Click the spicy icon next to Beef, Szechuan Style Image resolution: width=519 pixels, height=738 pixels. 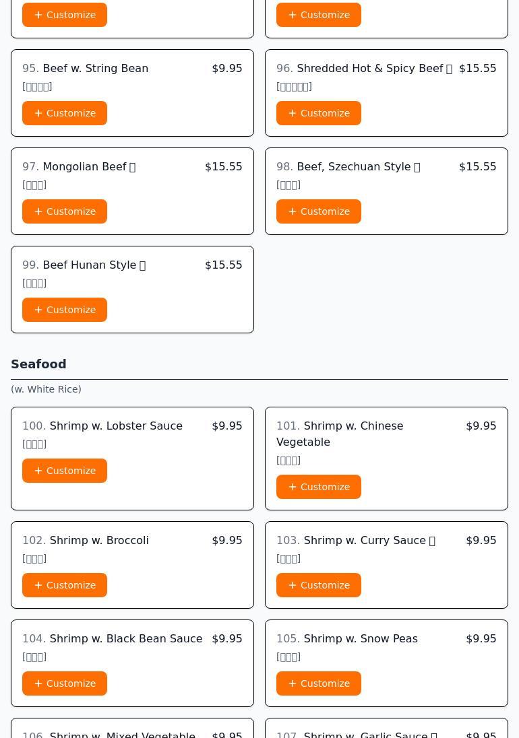point(417,167)
